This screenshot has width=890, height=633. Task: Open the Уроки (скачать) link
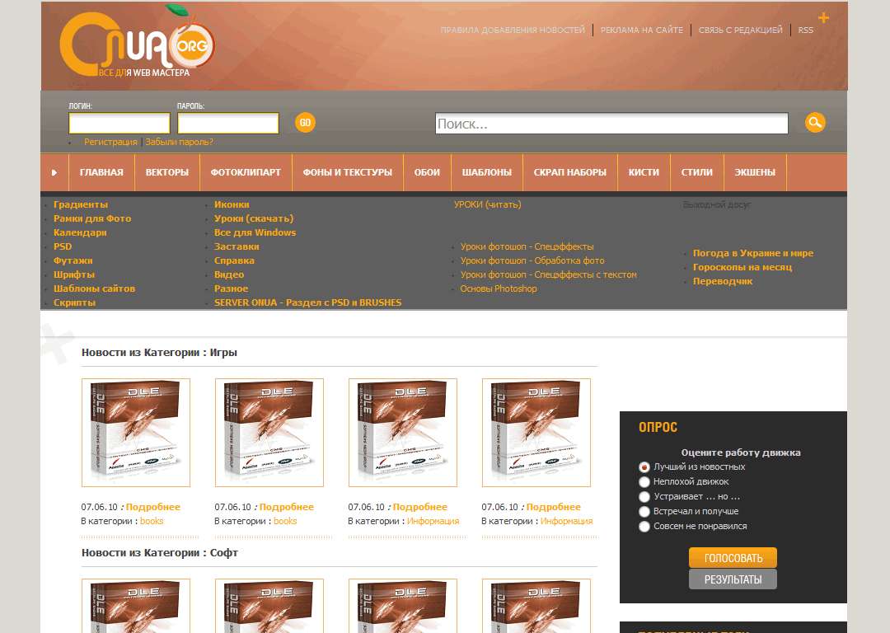coord(254,218)
